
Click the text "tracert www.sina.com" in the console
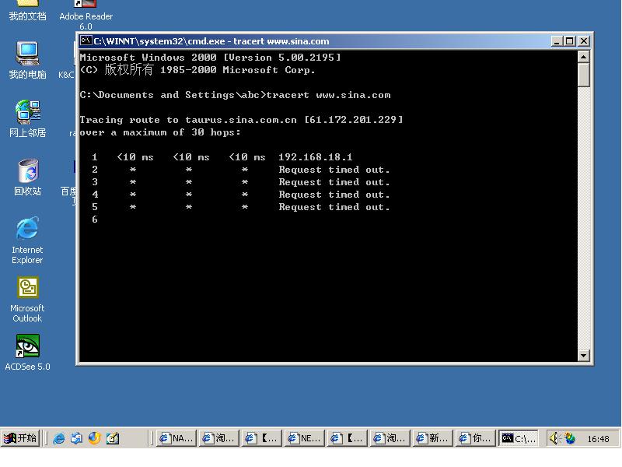click(328, 95)
